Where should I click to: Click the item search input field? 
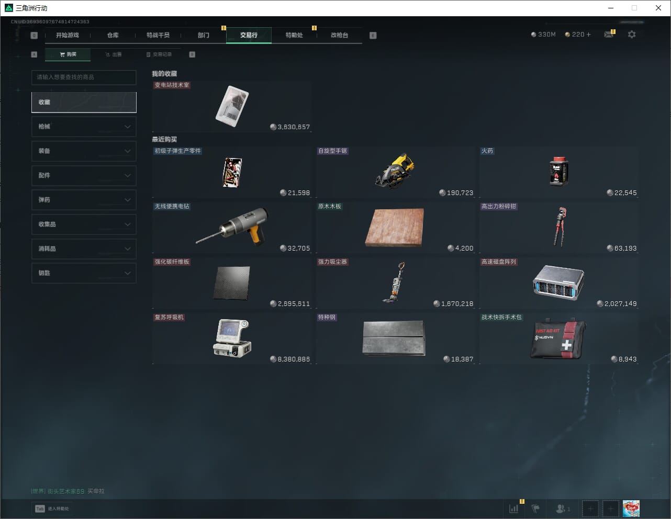click(84, 77)
